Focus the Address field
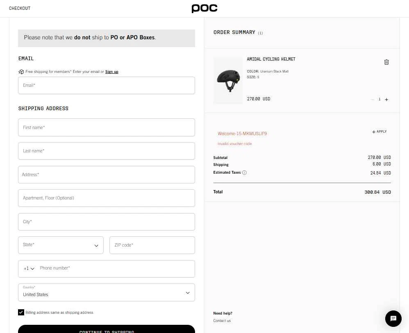Screen dimensions: 409x333 tap(107, 175)
